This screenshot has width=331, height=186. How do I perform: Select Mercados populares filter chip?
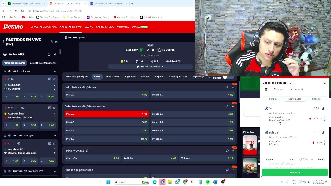(14, 63)
